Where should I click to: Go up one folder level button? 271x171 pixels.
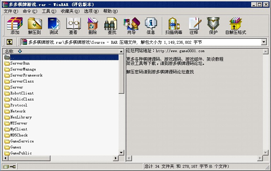pyautogui.click(x=9, y=42)
